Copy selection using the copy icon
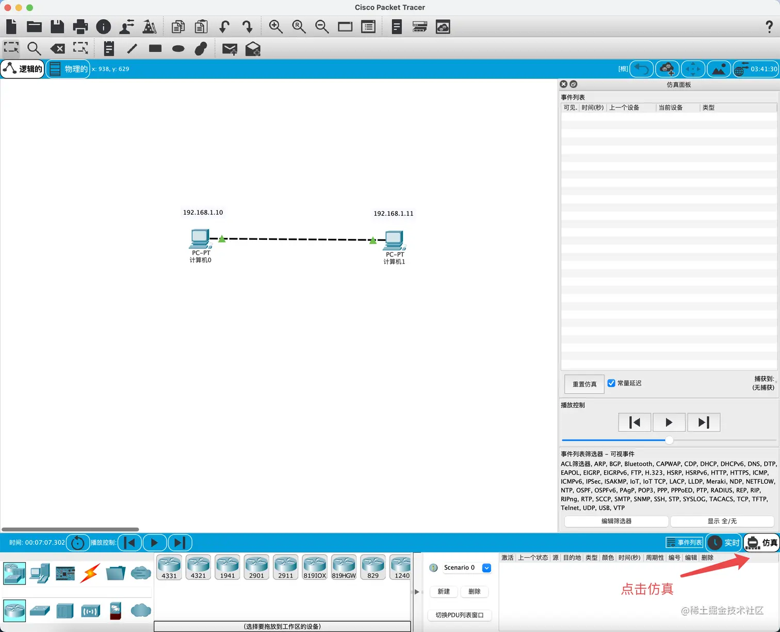 coord(178,27)
